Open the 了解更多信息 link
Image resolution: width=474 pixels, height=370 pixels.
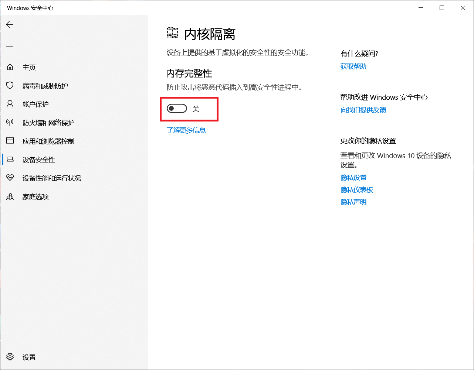186,130
